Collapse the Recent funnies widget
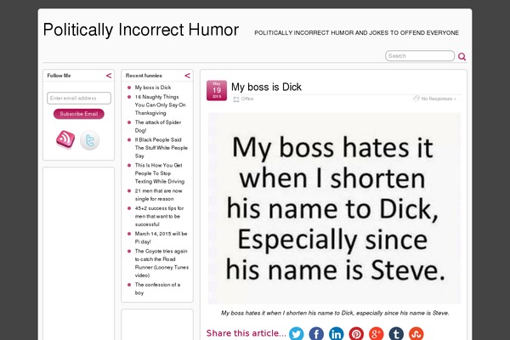 (188, 76)
